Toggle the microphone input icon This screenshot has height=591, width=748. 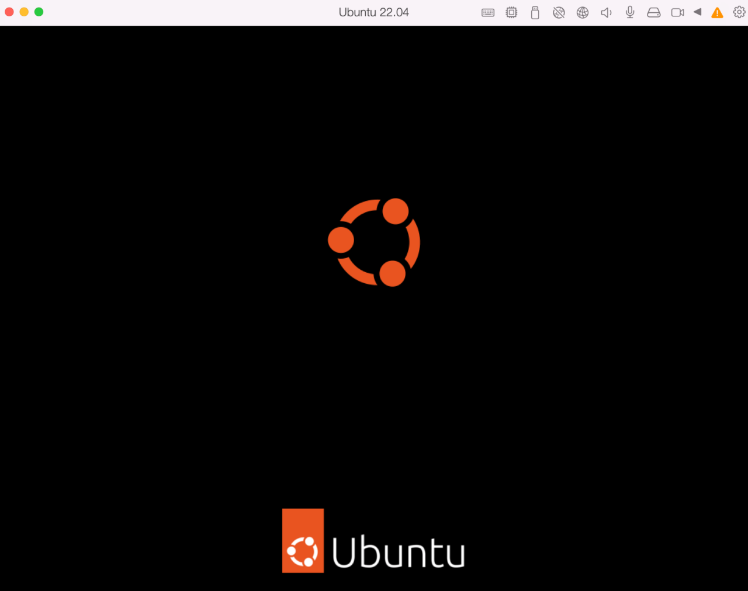click(x=629, y=12)
